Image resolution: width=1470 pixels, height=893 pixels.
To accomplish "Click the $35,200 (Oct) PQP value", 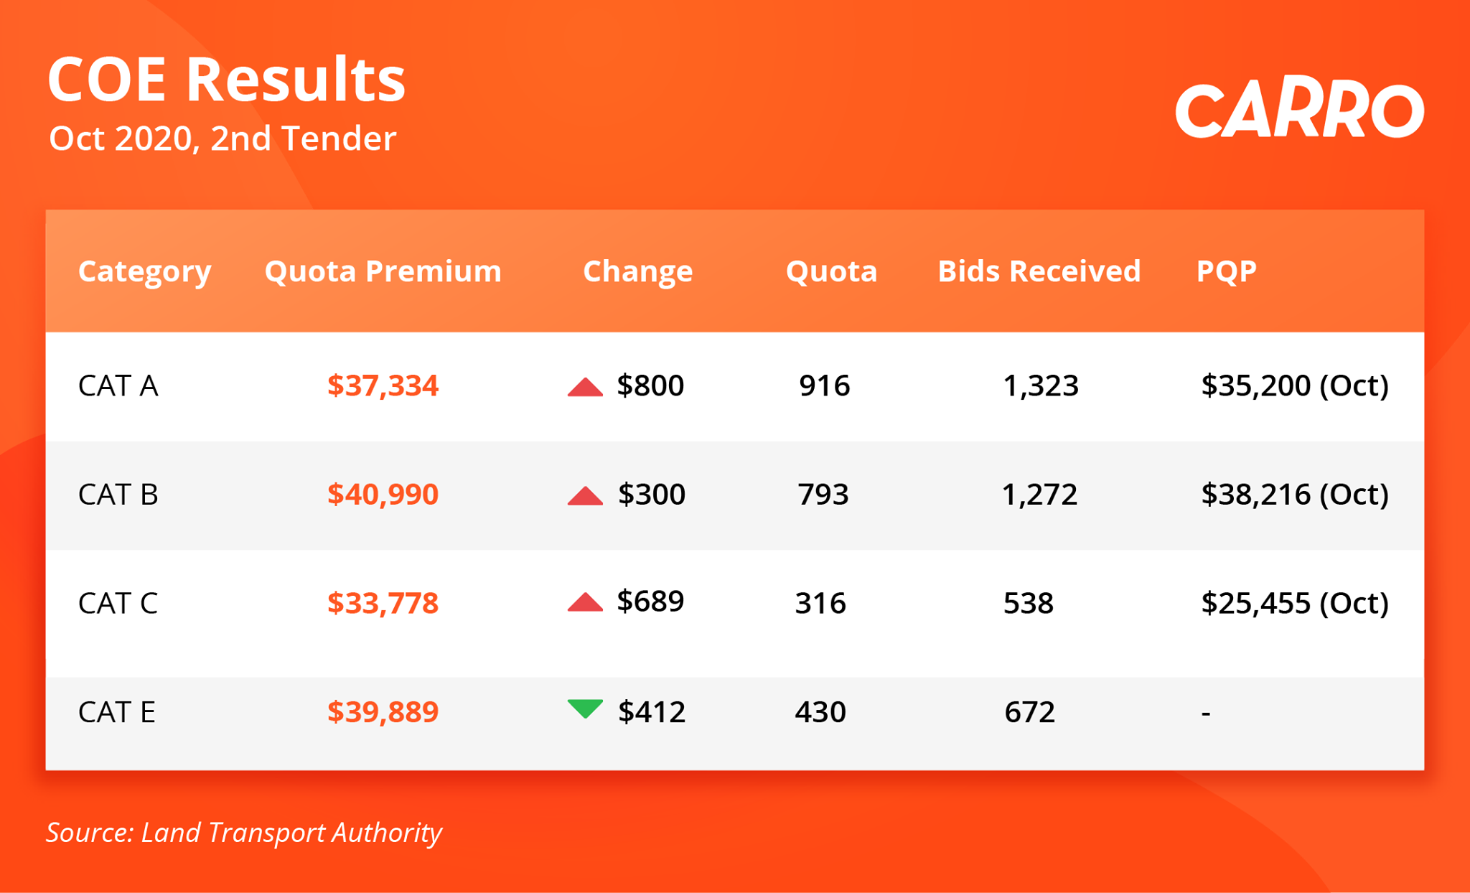I will tap(1295, 386).
